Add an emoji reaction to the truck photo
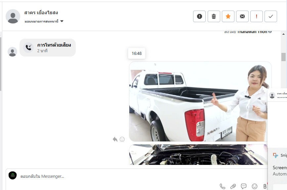Image resolution: width=287 pixels, height=190 pixels. coord(122,139)
